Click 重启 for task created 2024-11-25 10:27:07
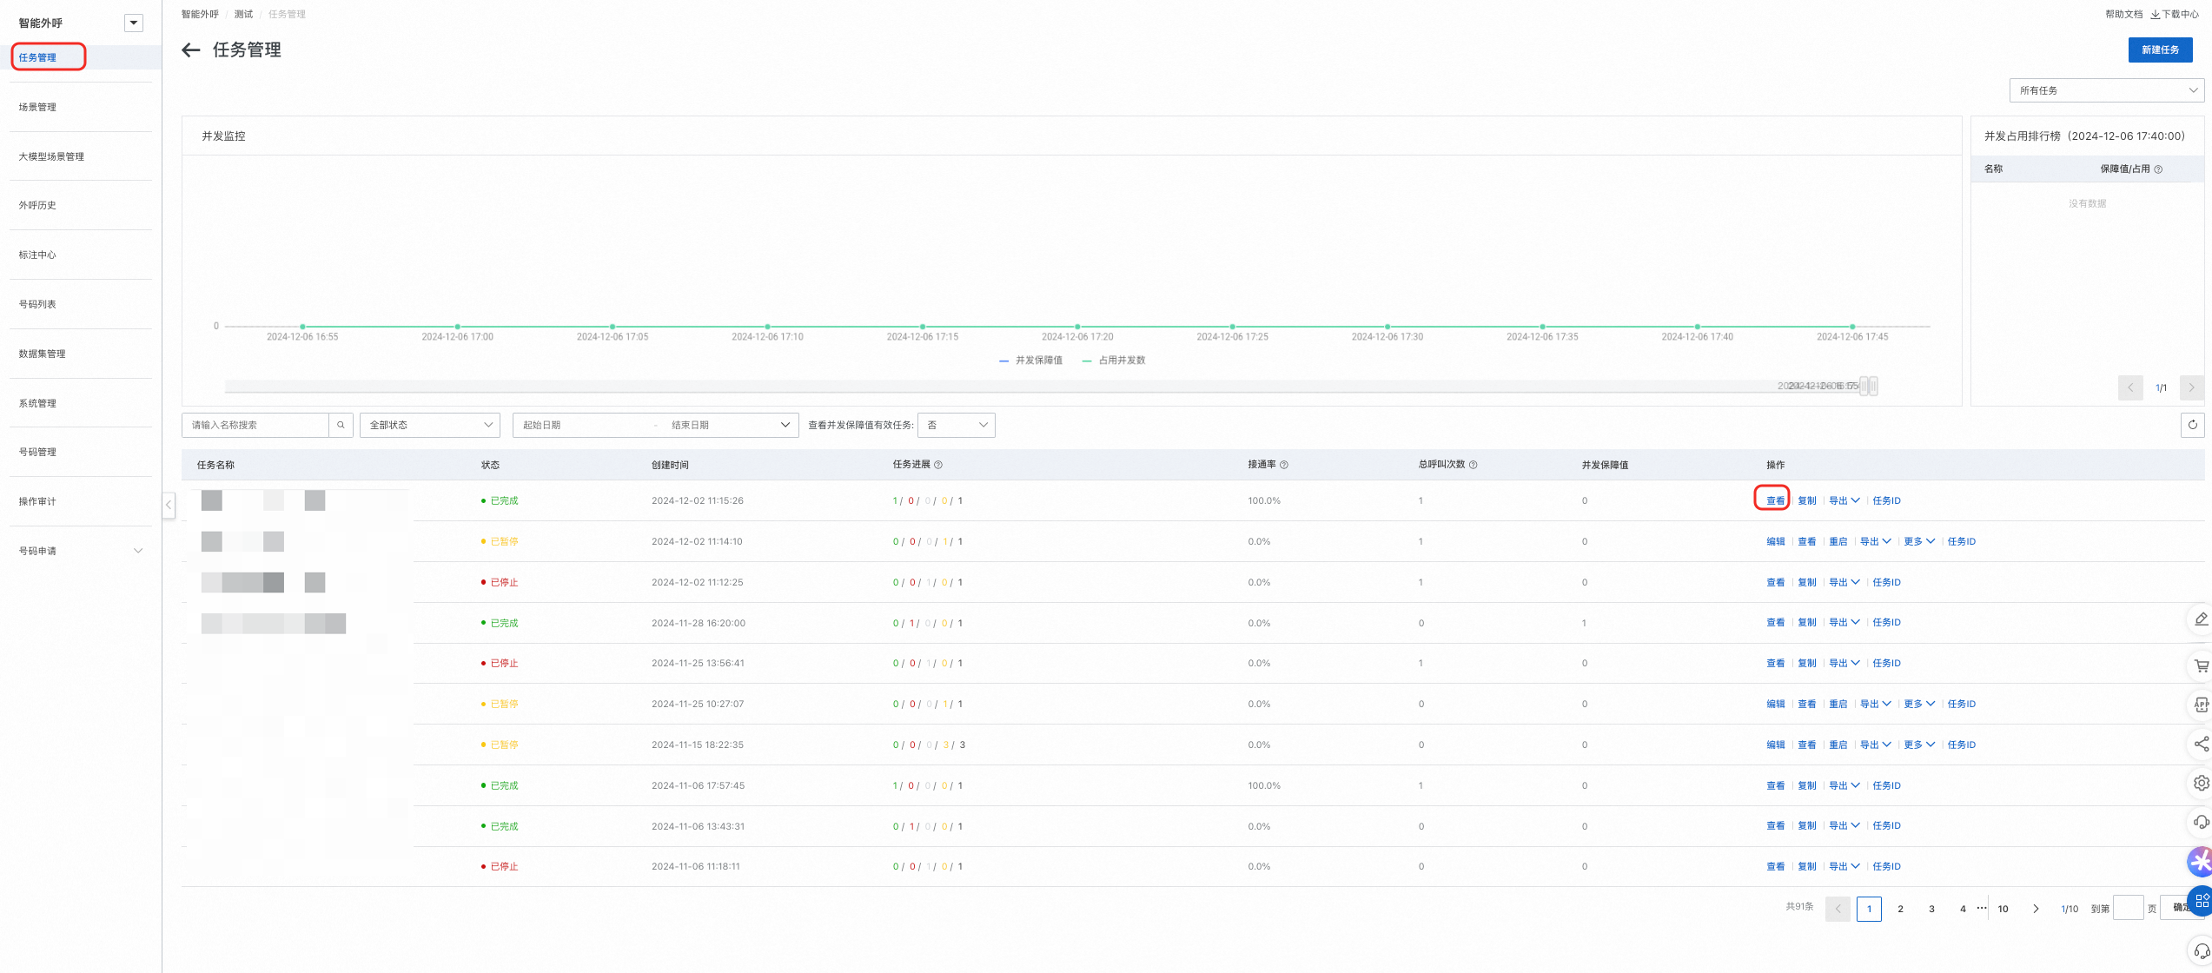Viewport: 2212px width, 973px height. point(1838,705)
